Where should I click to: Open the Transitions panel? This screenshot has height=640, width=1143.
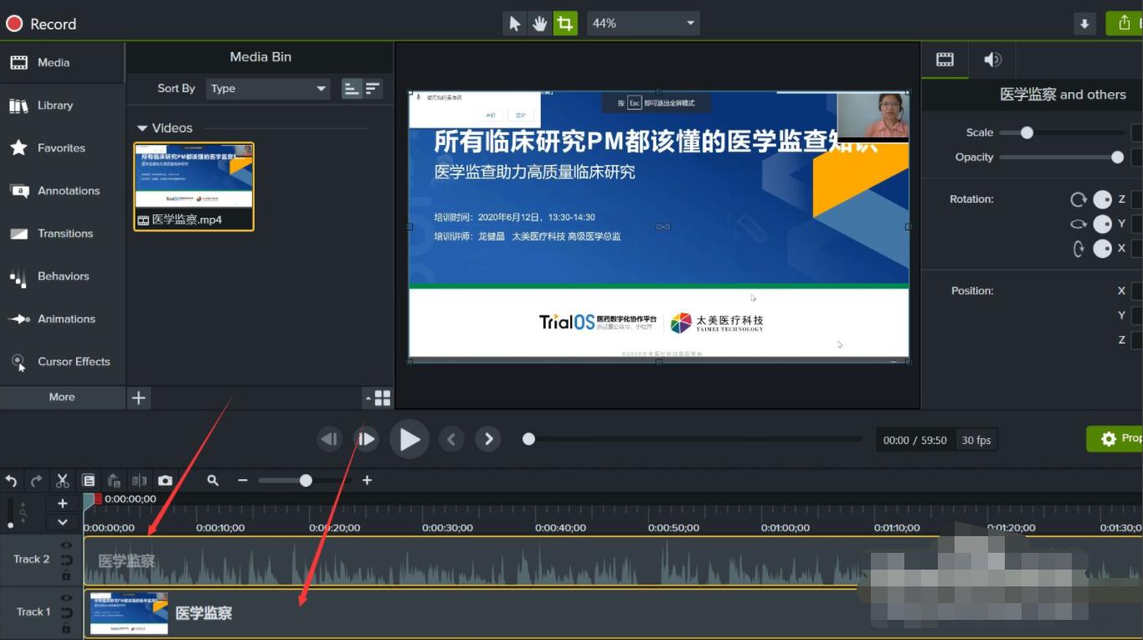click(x=63, y=233)
